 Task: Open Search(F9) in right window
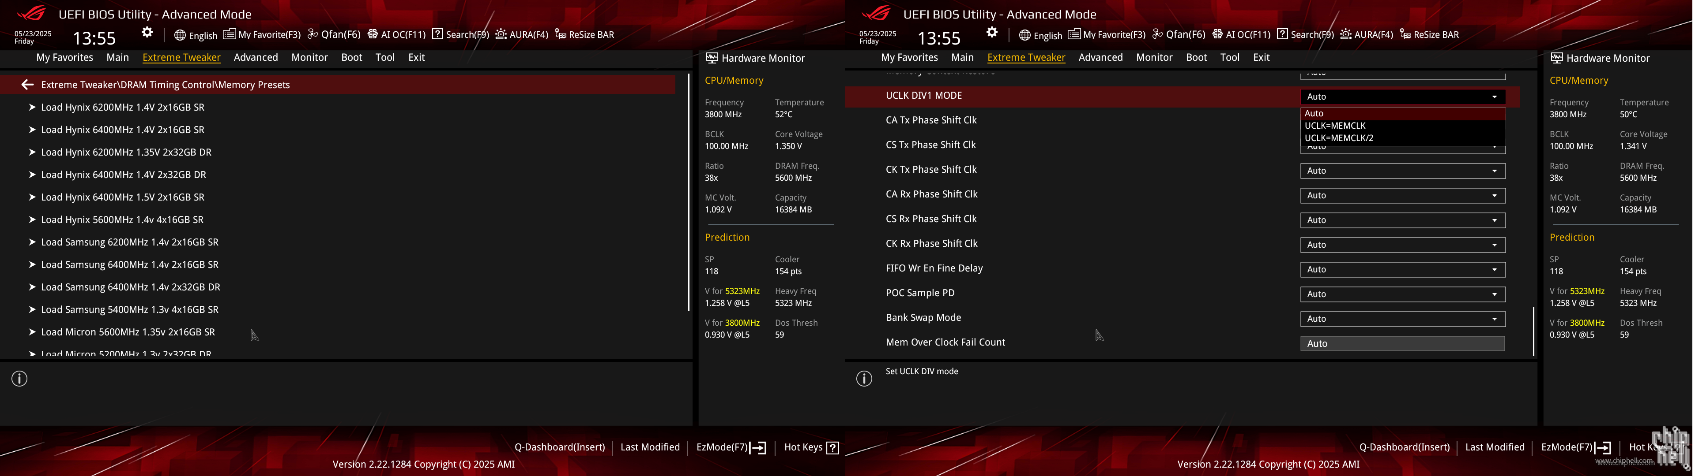click(x=1306, y=35)
